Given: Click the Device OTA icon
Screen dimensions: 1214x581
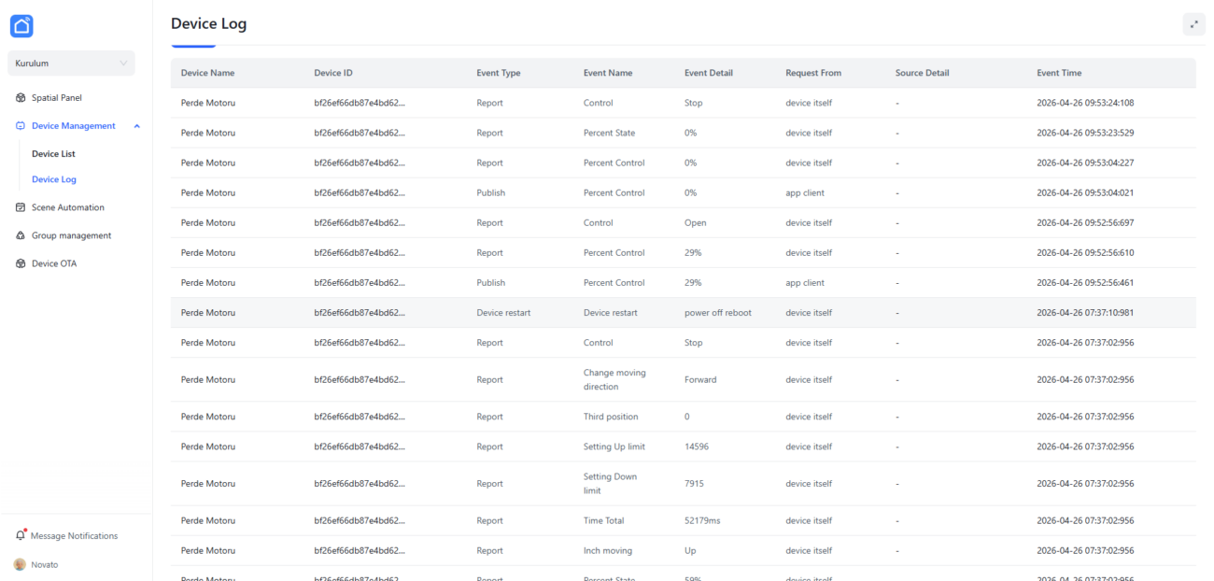Looking at the screenshot, I should [x=21, y=263].
